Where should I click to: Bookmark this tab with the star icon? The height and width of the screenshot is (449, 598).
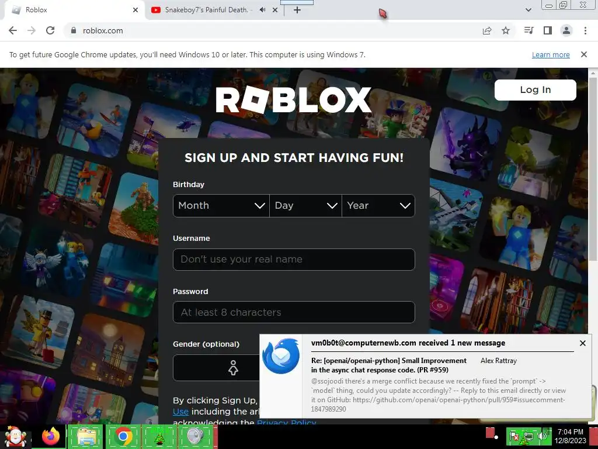pos(506,30)
